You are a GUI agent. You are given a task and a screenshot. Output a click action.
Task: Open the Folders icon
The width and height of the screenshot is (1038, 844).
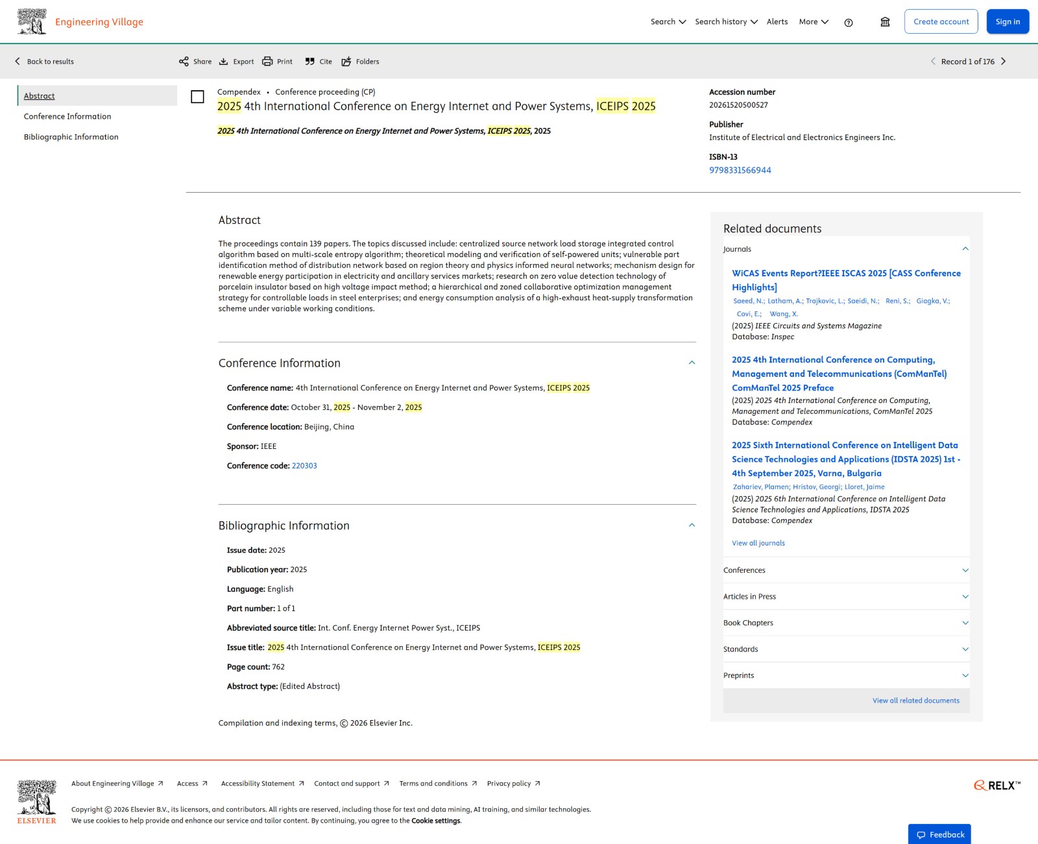pos(346,62)
